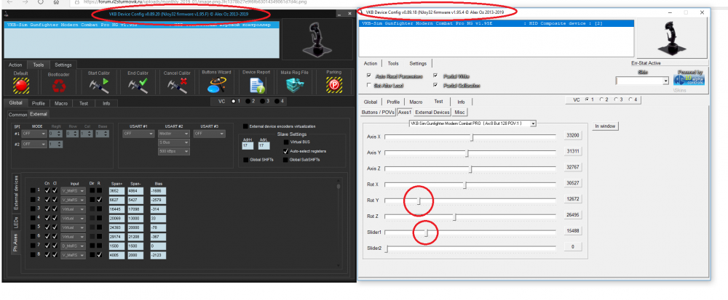728x300 pixels.
Task: Uncheck R checkbox for axis row 2
Action: pos(99,200)
